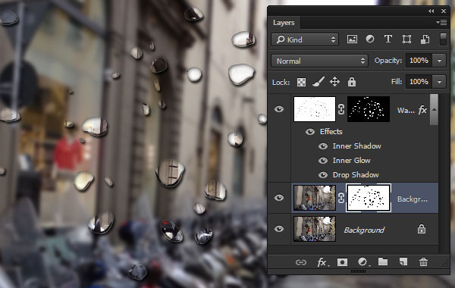Create a new layer
The width and height of the screenshot is (455, 288).
point(403,262)
